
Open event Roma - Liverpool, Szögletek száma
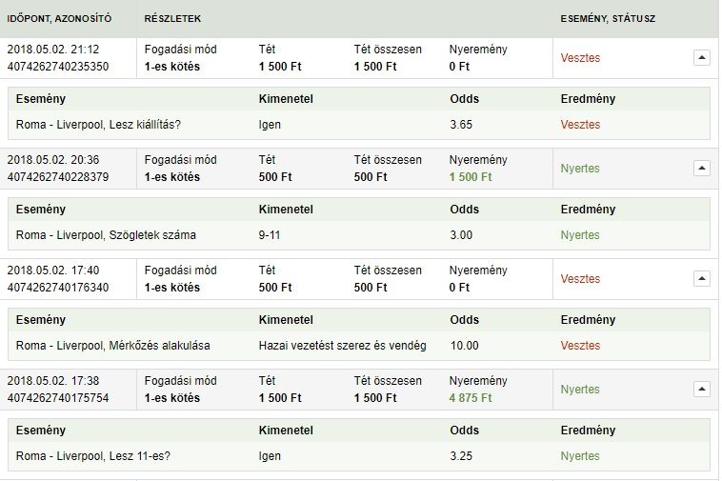coord(106,235)
